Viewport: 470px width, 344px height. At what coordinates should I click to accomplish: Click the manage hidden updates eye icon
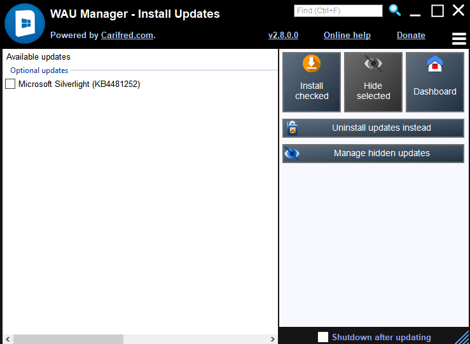[293, 154]
